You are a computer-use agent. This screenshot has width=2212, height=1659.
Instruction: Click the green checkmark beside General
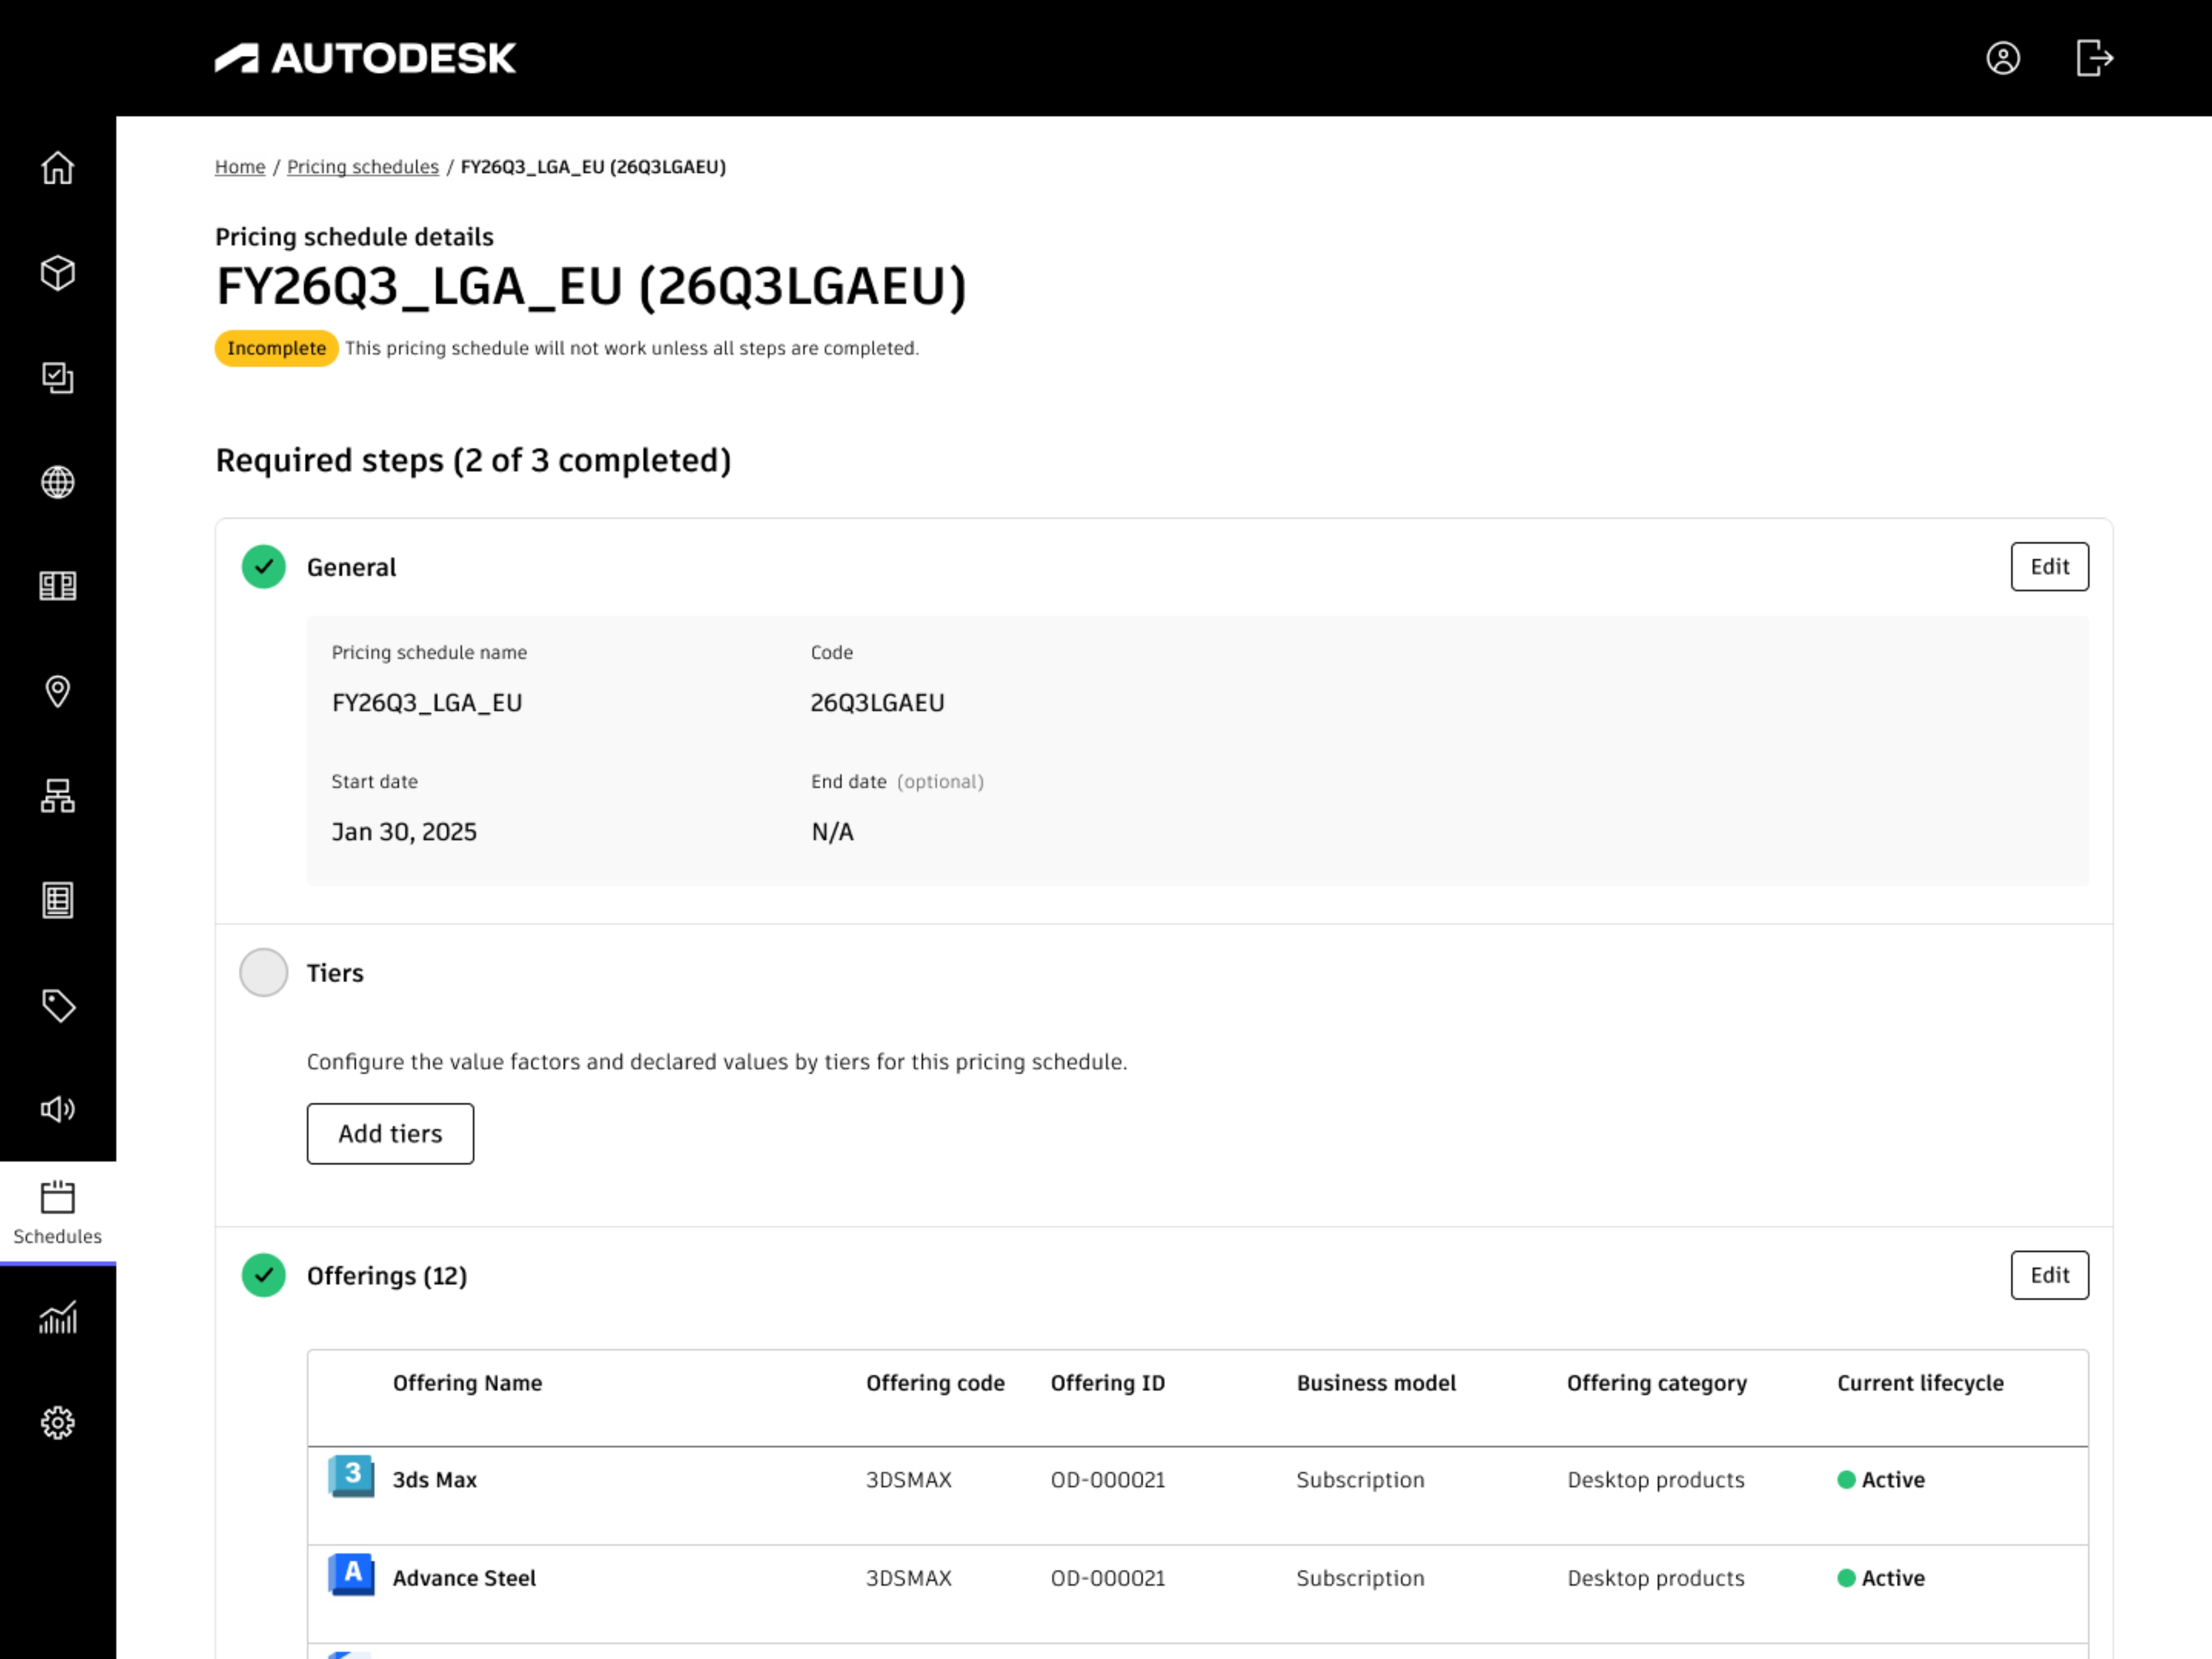tap(263, 566)
